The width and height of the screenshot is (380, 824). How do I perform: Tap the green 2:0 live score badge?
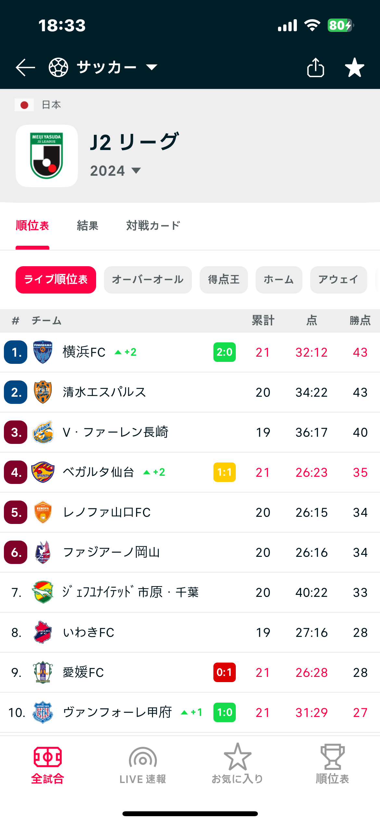[x=224, y=352]
